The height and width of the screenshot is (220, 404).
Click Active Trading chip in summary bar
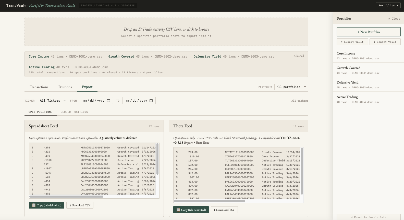point(68,67)
